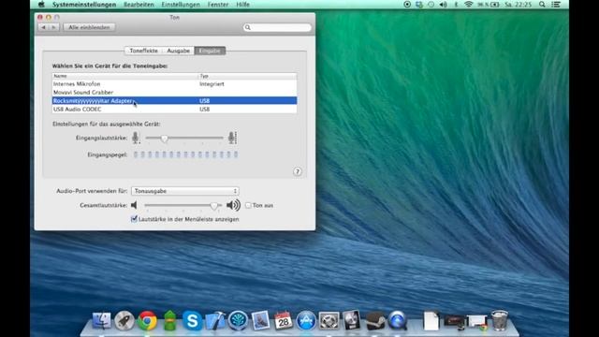Open the Apple menu

click(41, 5)
